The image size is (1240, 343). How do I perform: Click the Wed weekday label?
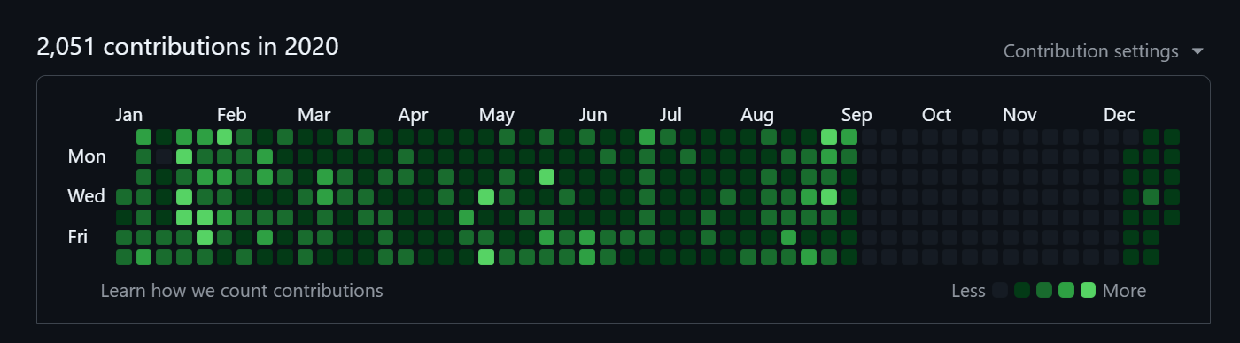click(87, 196)
